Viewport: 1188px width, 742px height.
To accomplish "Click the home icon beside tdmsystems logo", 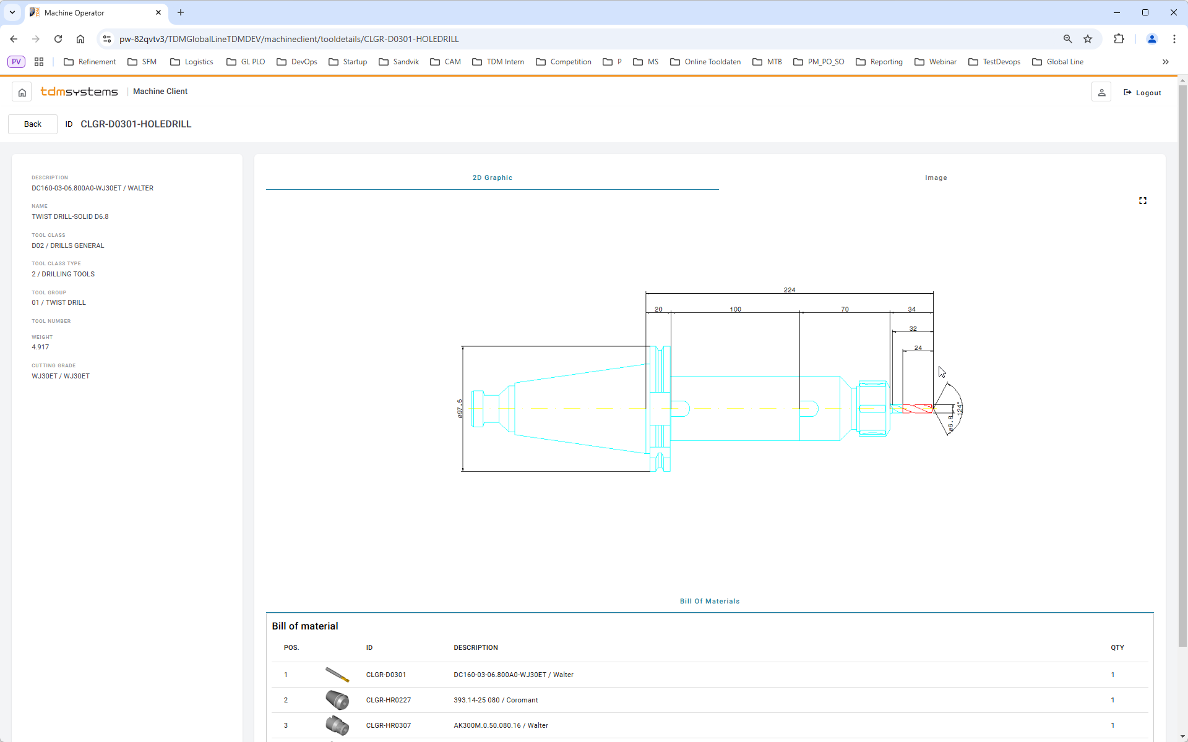I will [22, 92].
